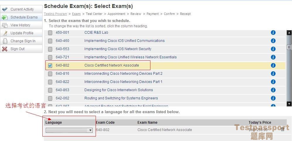292x141 pixels.
Task: Click the Exam breadcrumb link
Action: tap(76, 14)
